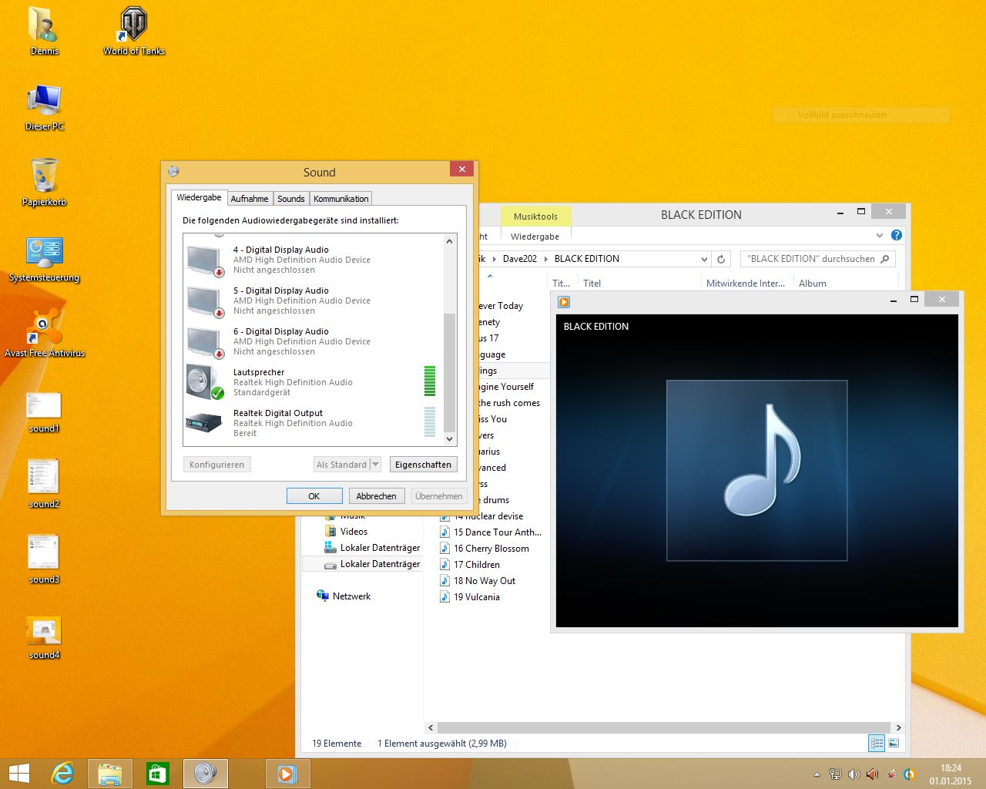Switch to the Aufnahme tab
Viewport: 986px width, 789px height.
[250, 199]
